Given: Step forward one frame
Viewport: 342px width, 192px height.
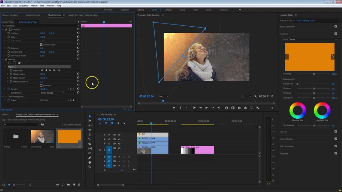Looking at the screenshot, I should point(213,108).
